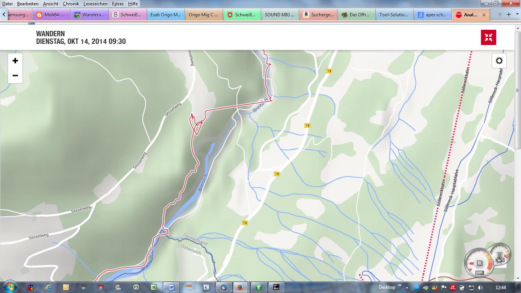Click the taskbar volume speaker icon

480,287
